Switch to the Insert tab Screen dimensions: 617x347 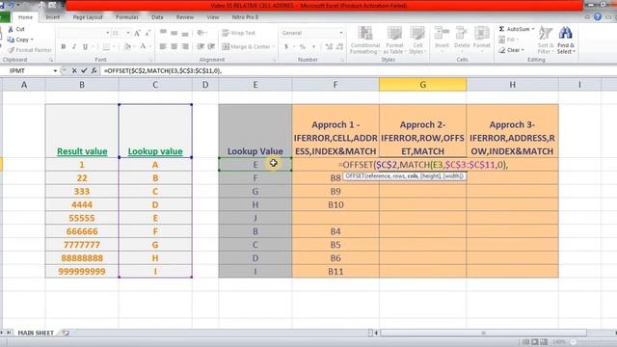[53, 17]
